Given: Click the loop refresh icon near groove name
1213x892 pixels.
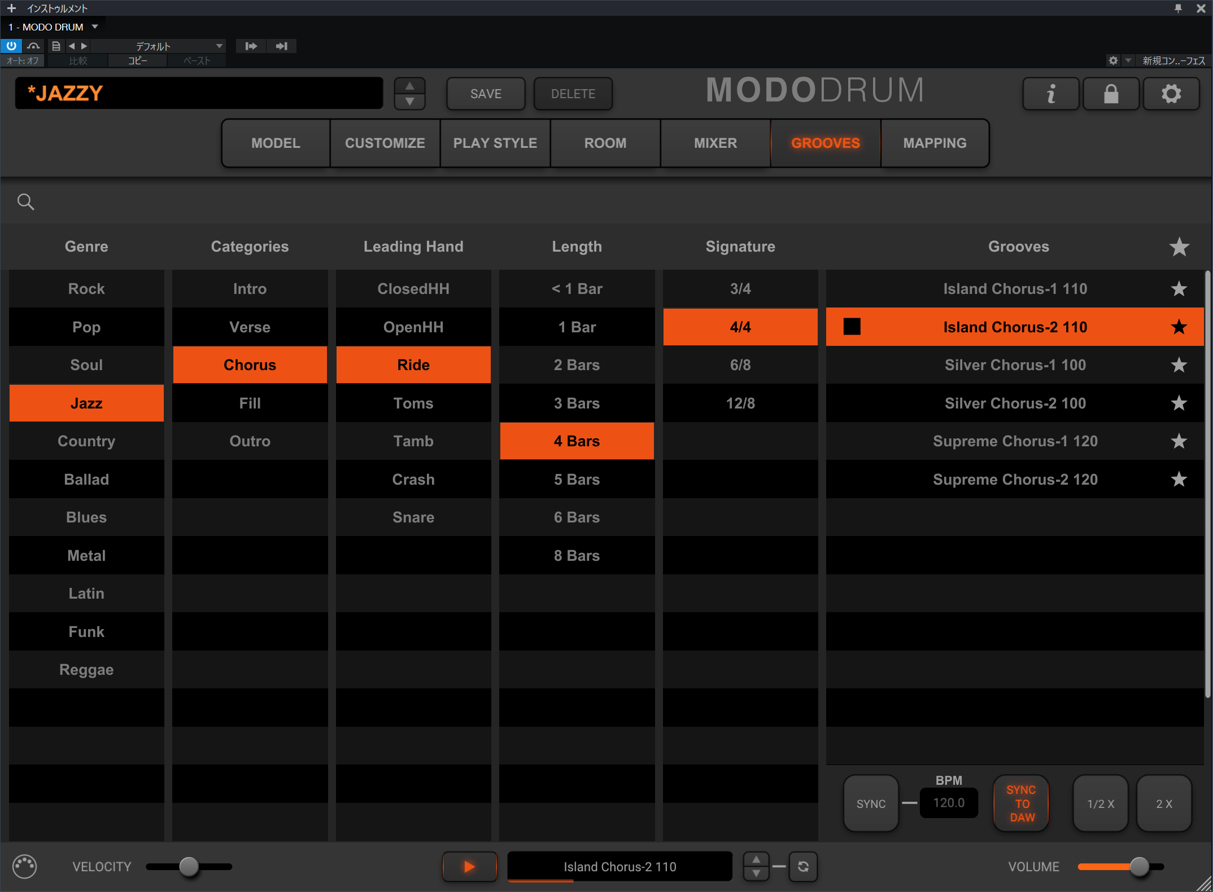Looking at the screenshot, I should [803, 866].
